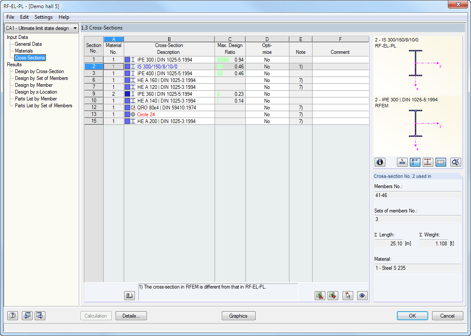Click the I-beam icon in IPE 360 row
Image resolution: width=471 pixels, height=336 pixels.
[x=133, y=94]
